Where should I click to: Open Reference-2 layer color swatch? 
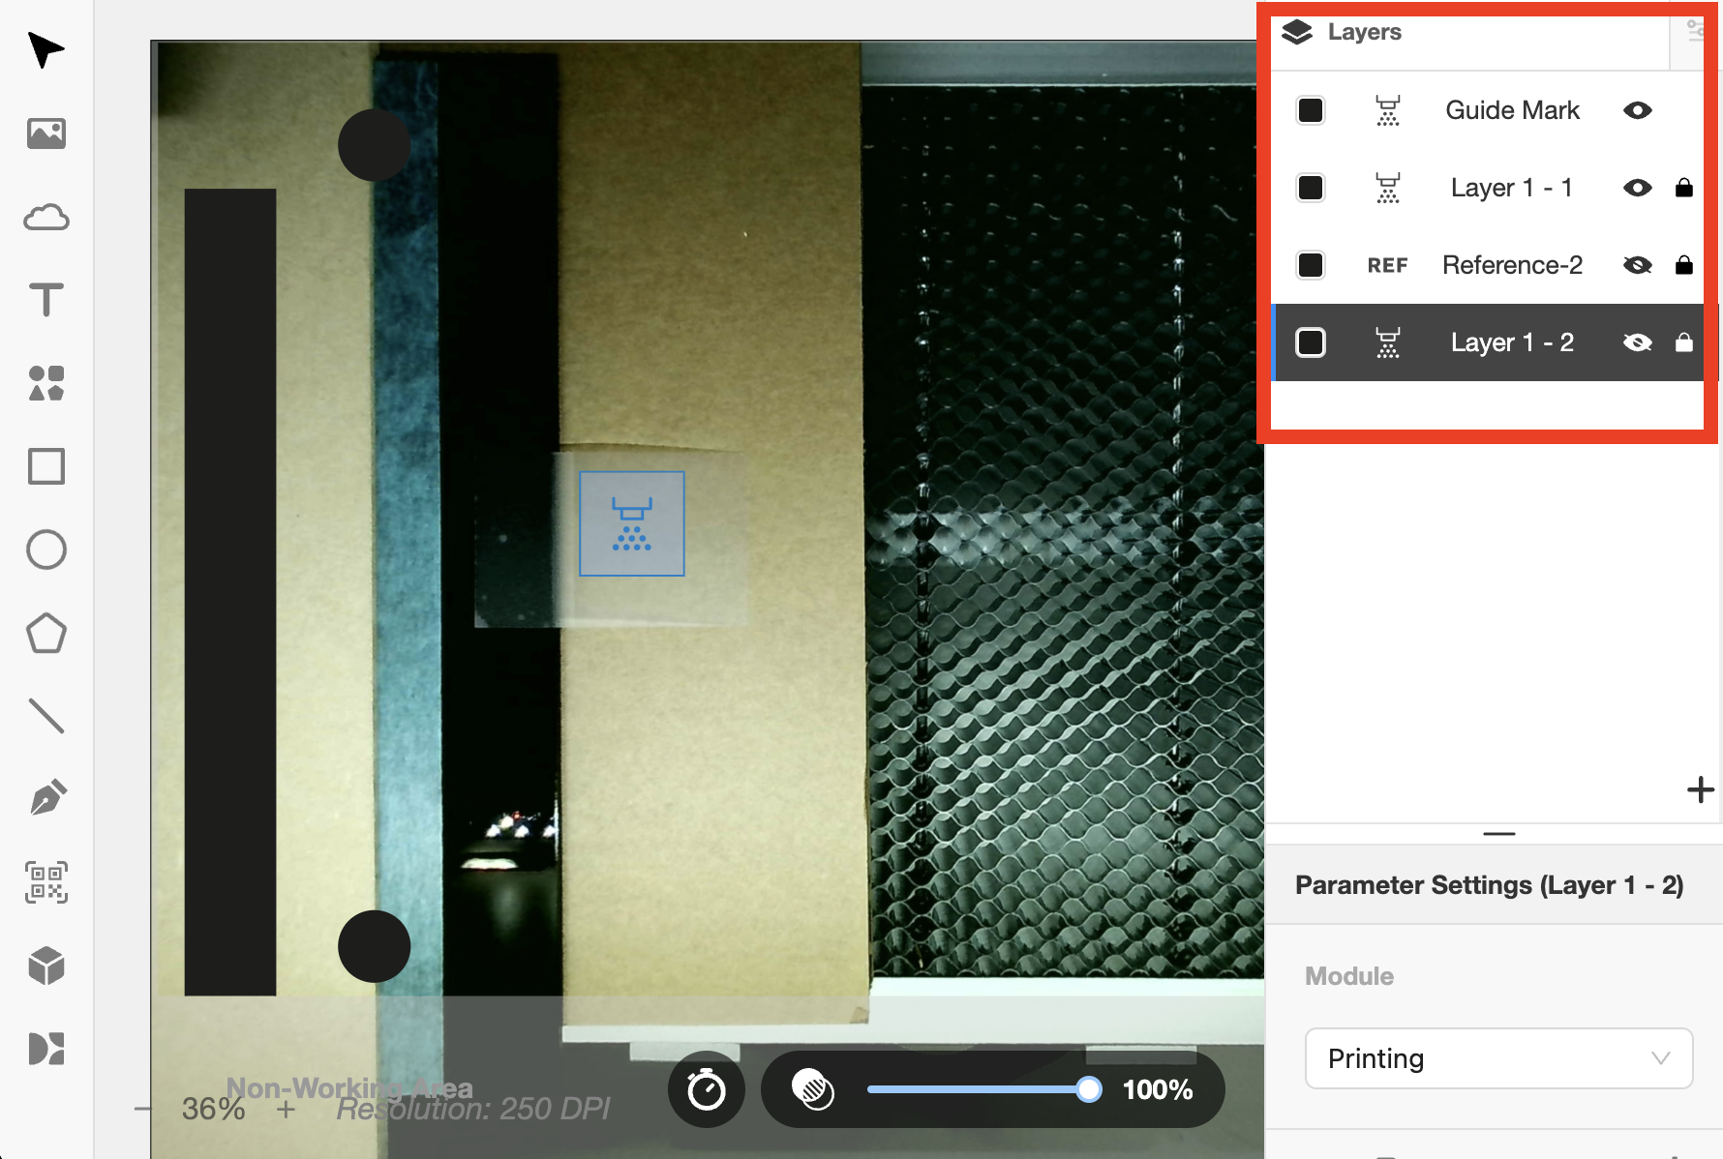click(x=1311, y=265)
